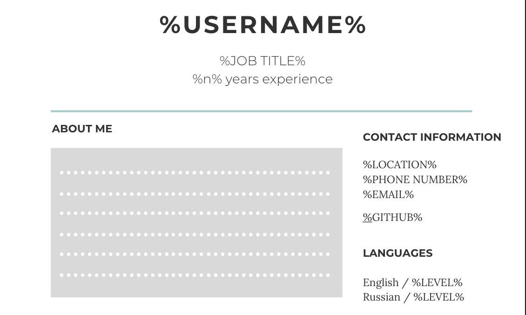Click the vertical page border line
526x315 pixels.
tap(525, 157)
